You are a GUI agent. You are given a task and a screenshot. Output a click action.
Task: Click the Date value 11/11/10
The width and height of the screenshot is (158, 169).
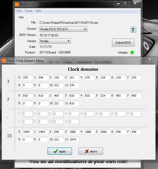pos(45,47)
